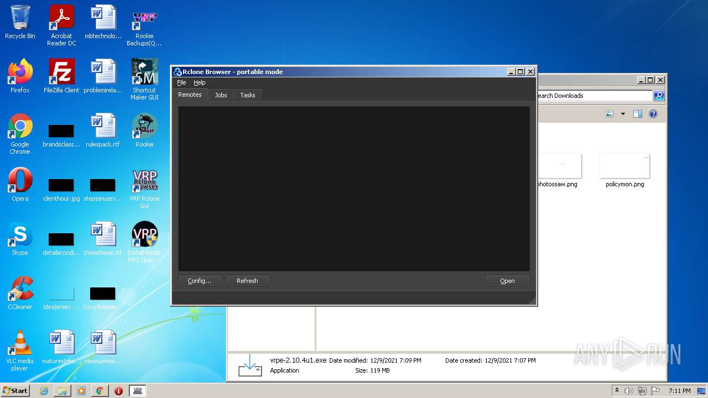This screenshot has height=398, width=708.
Task: Select policymon.png thumbnail in Downloads
Action: 624,171
